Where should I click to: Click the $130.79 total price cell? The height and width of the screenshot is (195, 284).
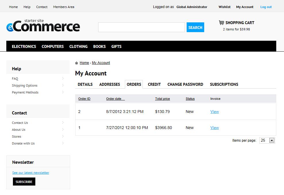click(x=163, y=112)
